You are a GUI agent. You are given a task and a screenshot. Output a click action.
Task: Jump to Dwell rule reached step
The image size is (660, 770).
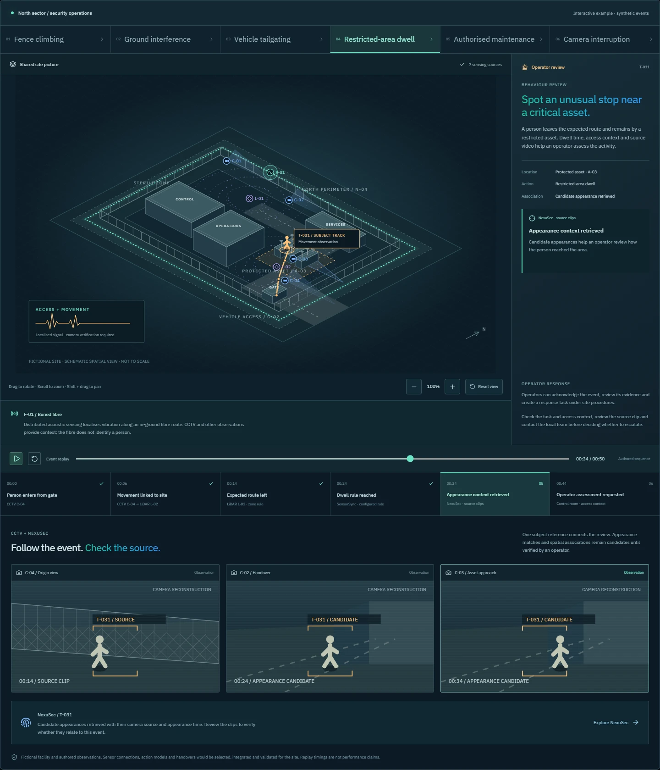point(385,494)
